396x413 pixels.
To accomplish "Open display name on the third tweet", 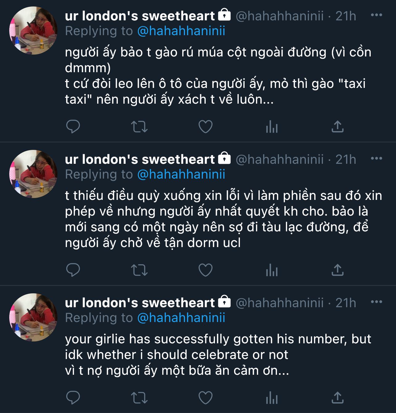I will [139, 303].
